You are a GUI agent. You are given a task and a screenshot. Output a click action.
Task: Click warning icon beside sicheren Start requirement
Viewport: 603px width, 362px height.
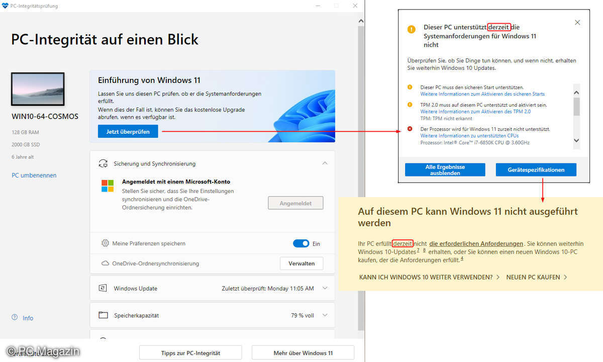[410, 87]
